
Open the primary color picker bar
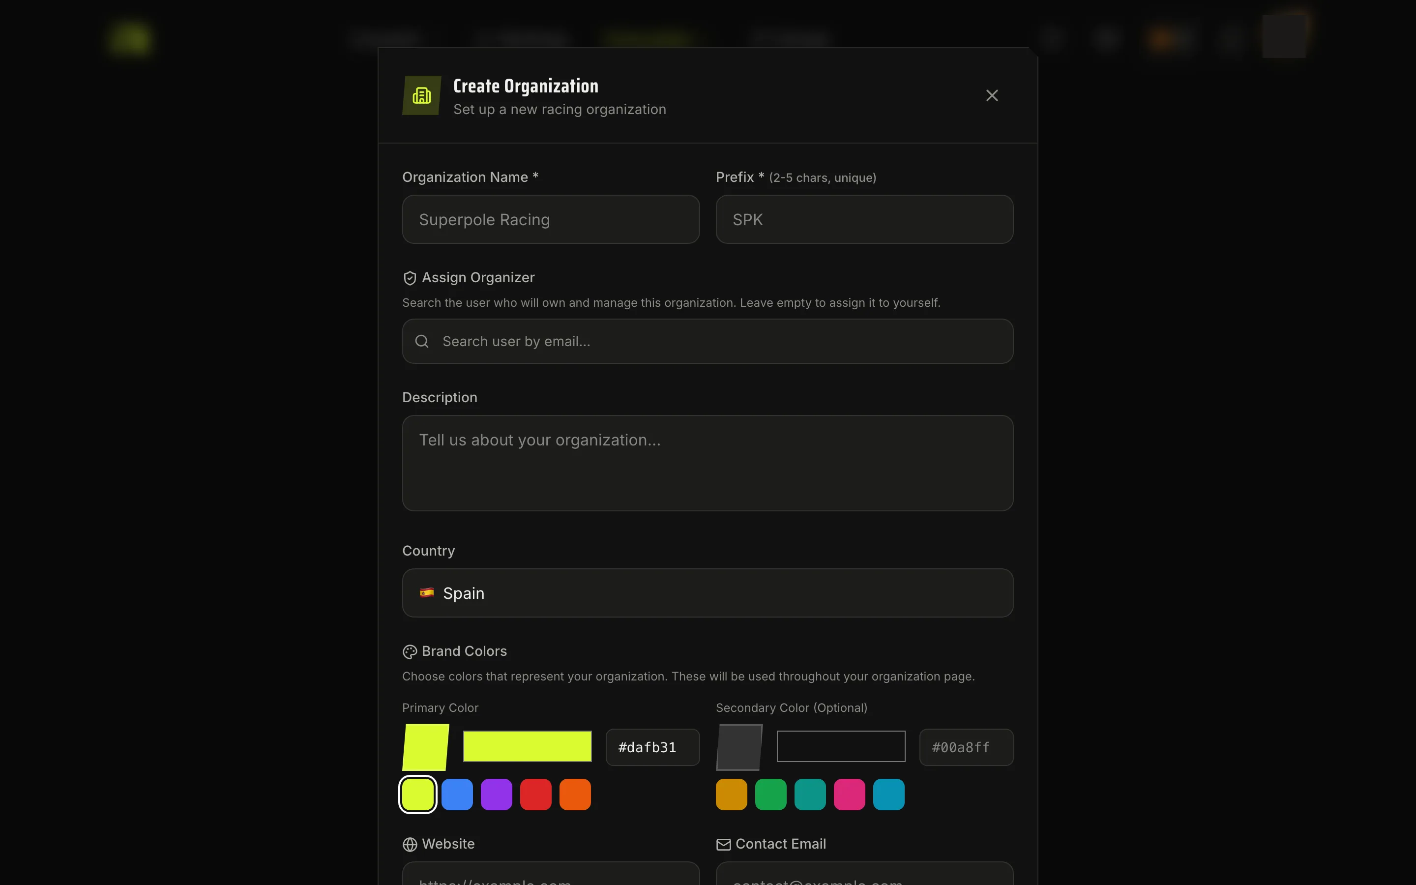(x=527, y=746)
